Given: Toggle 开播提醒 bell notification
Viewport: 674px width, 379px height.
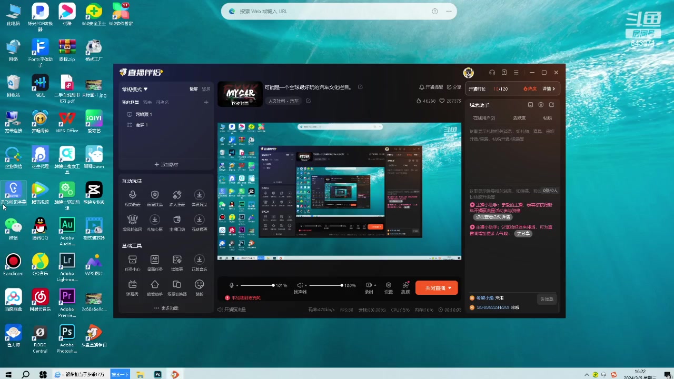Looking at the screenshot, I should pyautogui.click(x=431, y=87).
